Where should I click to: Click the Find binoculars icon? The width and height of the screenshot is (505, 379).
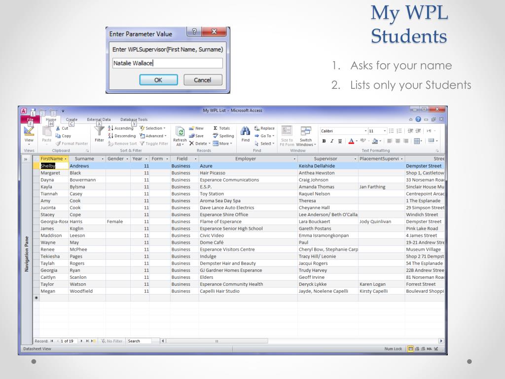point(246,131)
